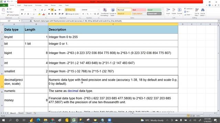Open Microsoft Edge from the taskbar
Viewport: 220px width, 123px height.
tap(38, 120)
